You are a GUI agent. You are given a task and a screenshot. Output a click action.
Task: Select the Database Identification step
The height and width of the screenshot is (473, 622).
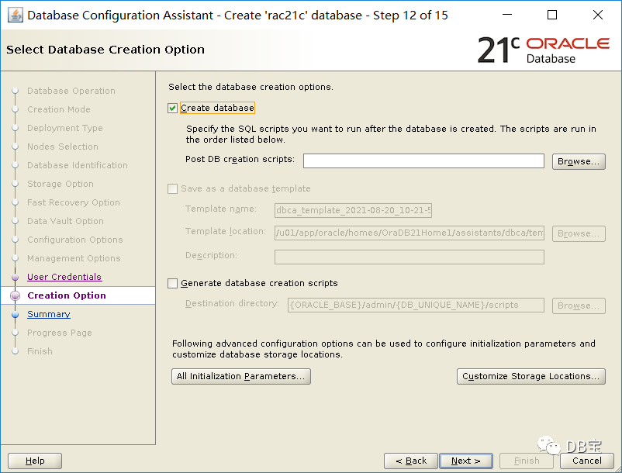point(78,165)
